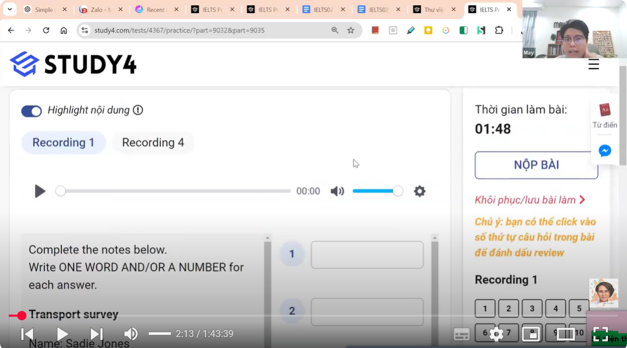Open the green panel extension icon

464,30
